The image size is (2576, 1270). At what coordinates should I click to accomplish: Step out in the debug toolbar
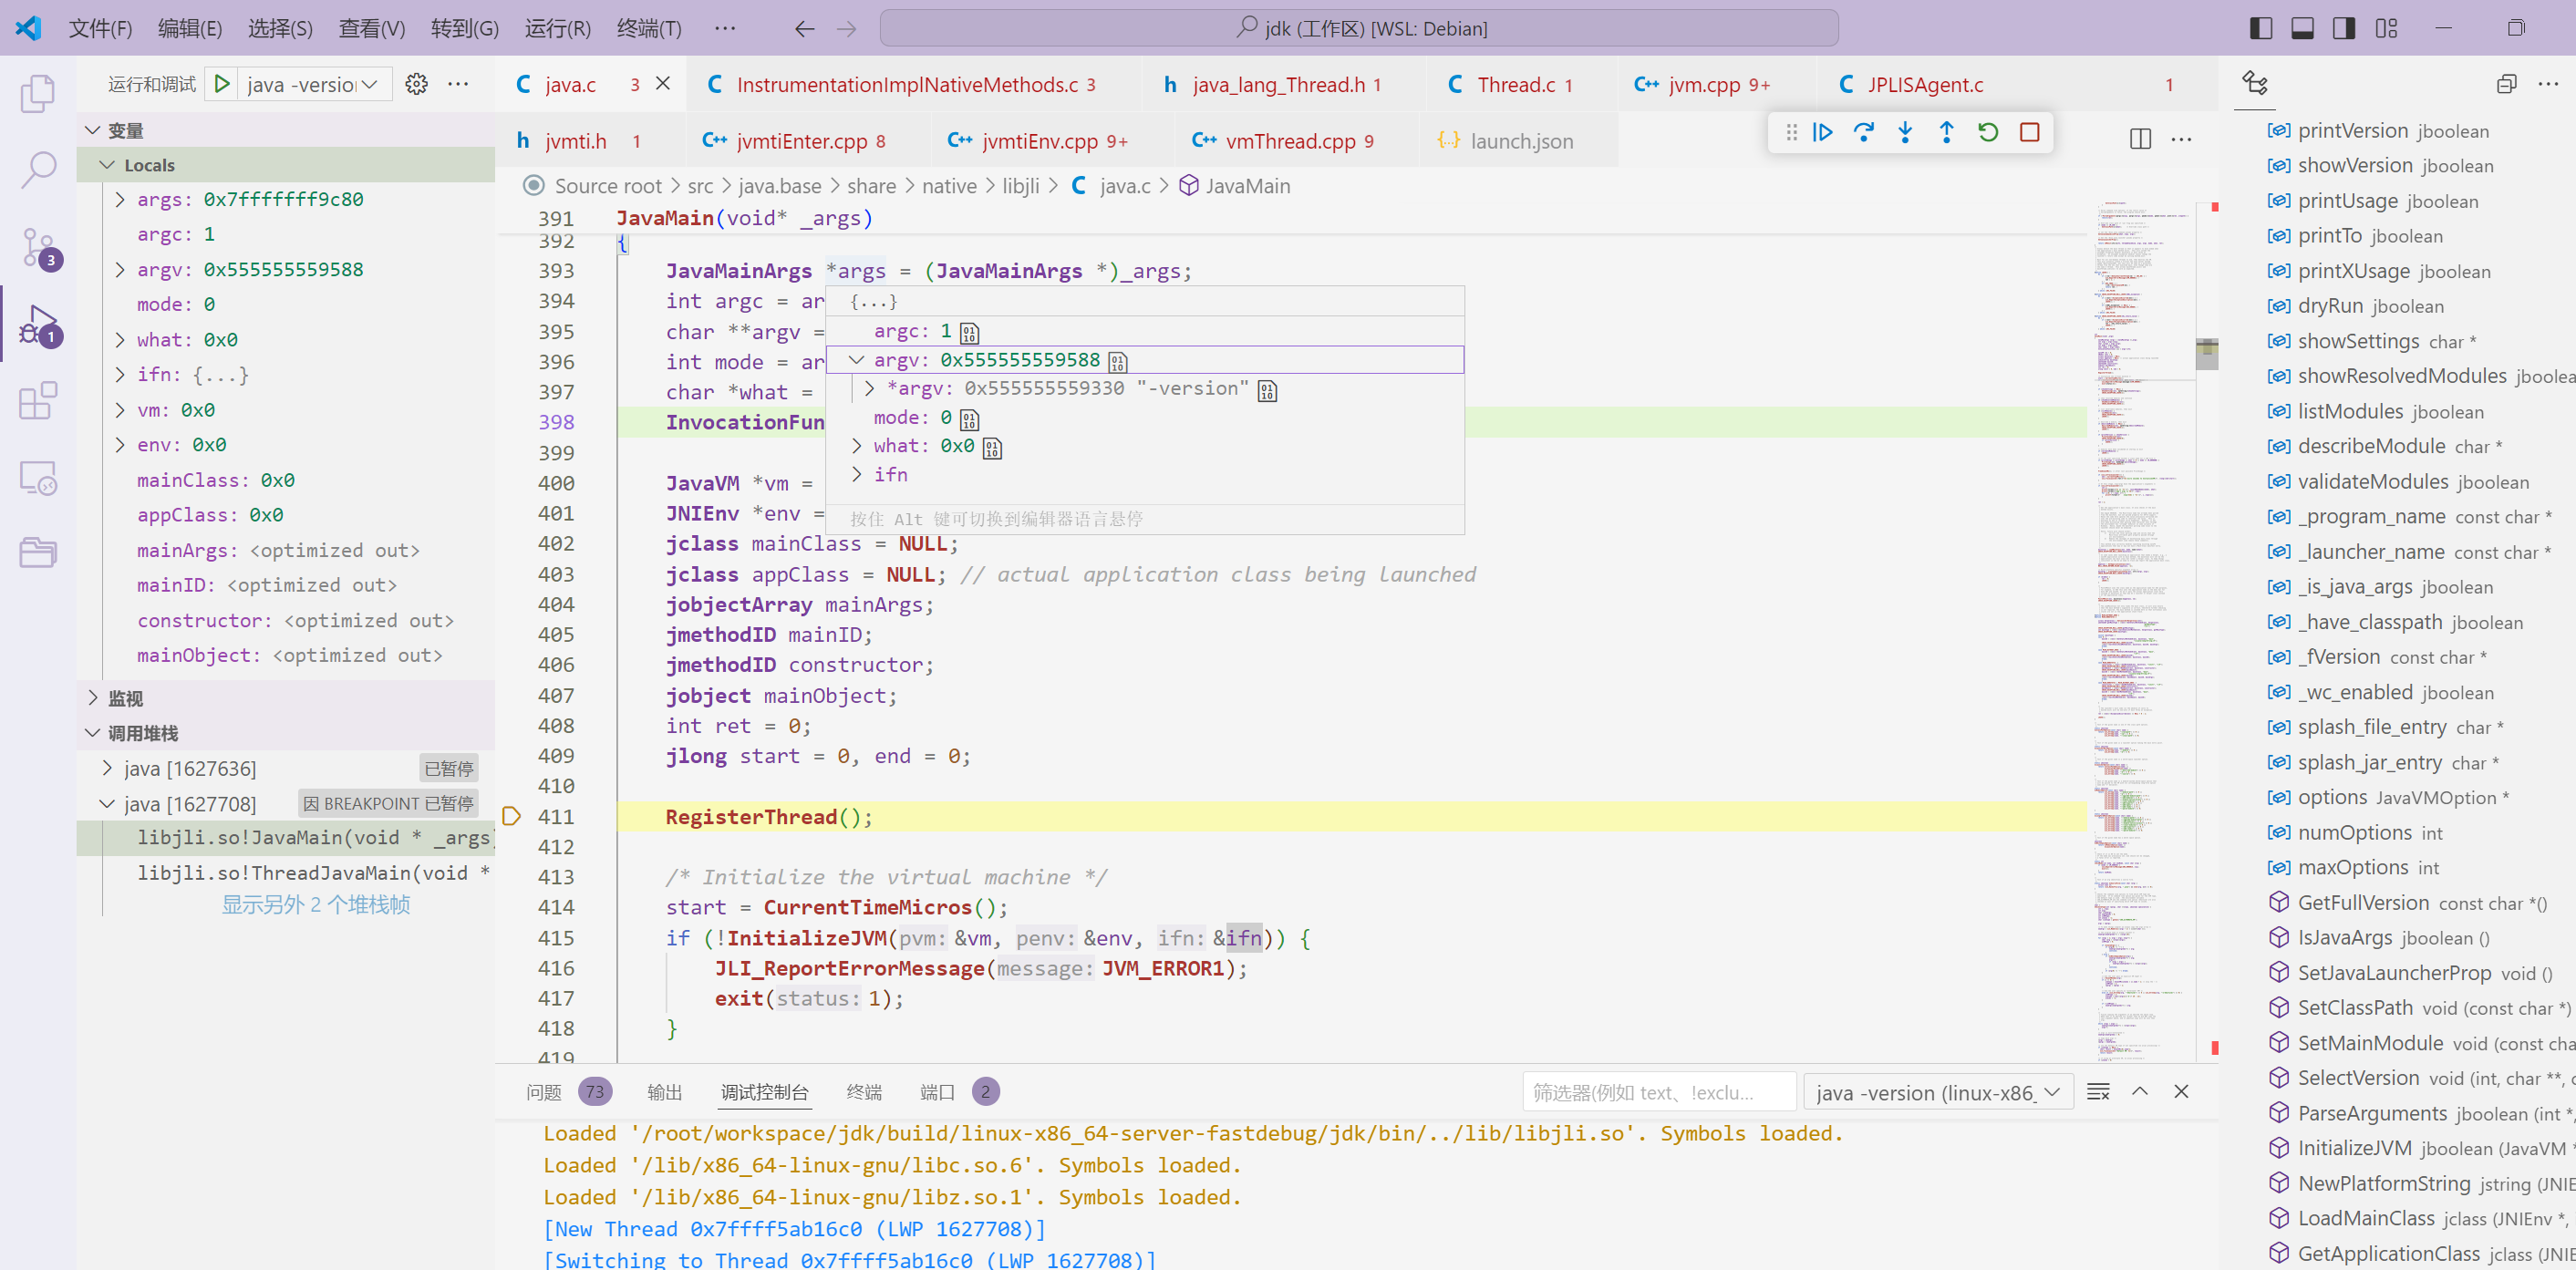pyautogui.click(x=1946, y=132)
